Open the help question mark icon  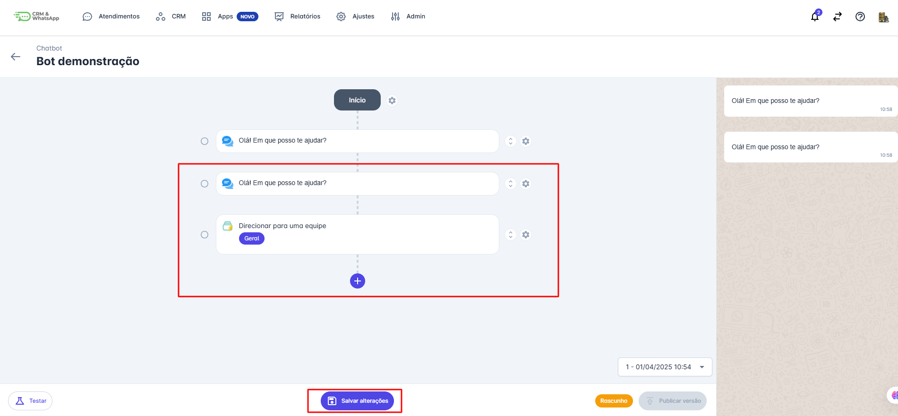[x=860, y=17]
